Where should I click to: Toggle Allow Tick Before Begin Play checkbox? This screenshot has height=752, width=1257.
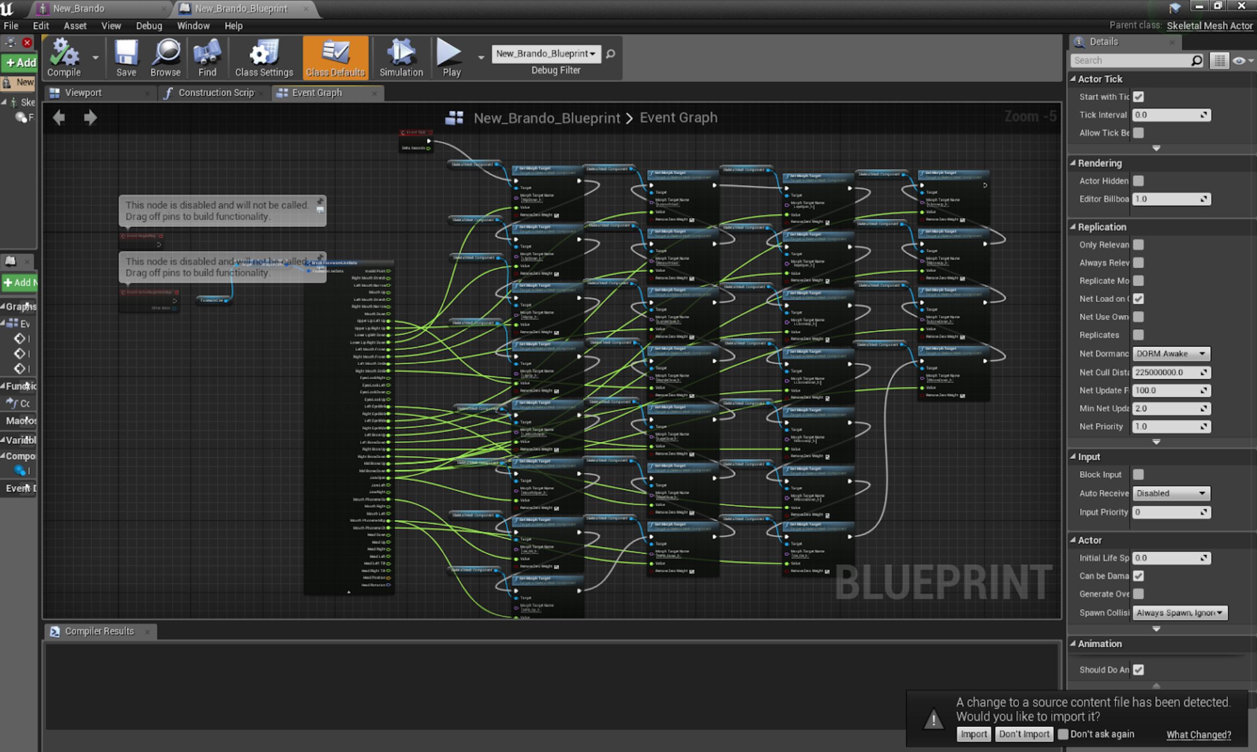1138,133
